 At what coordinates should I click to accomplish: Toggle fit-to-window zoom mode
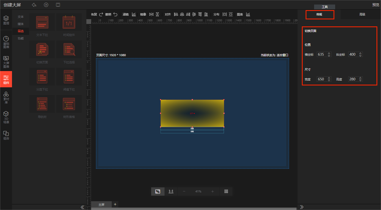tap(158, 191)
